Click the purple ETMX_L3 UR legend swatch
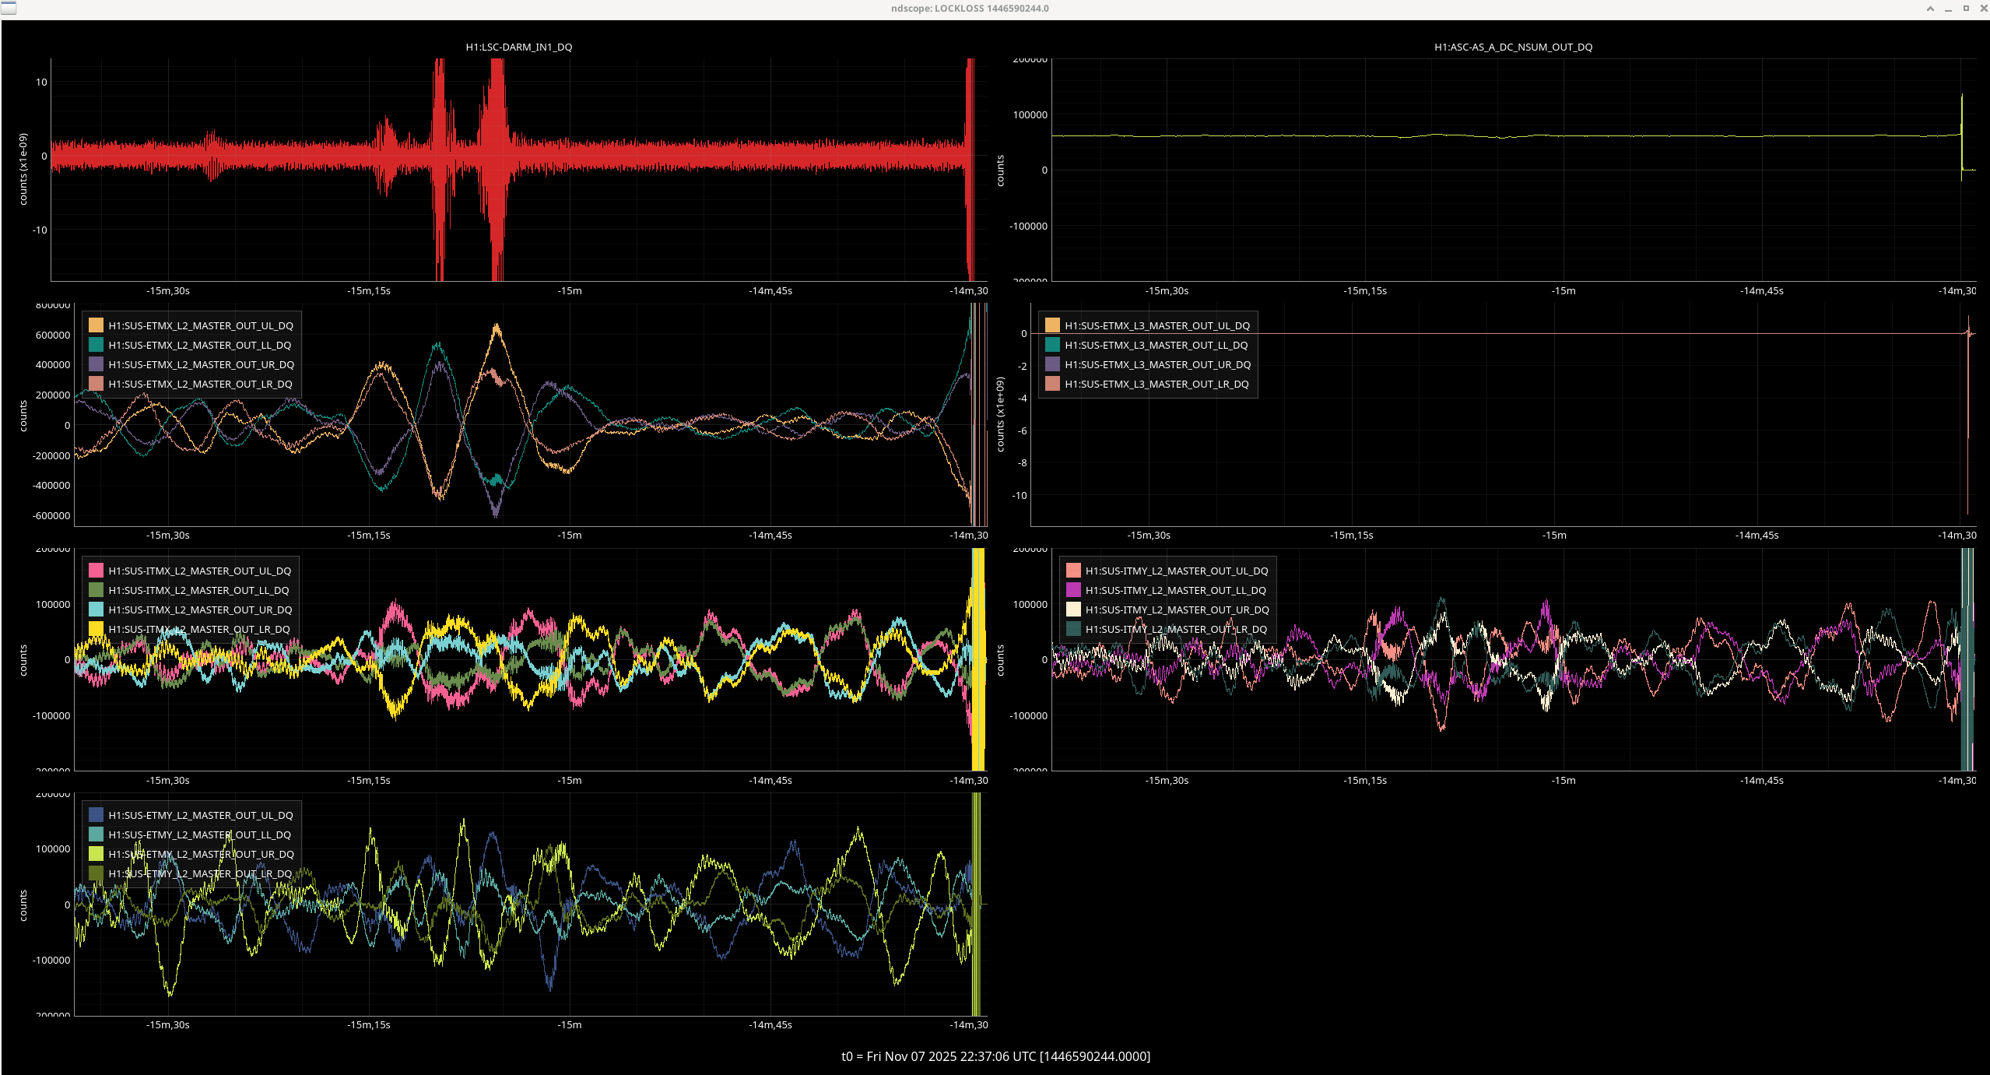Viewport: 1990px width, 1075px height. pyautogui.click(x=1052, y=364)
